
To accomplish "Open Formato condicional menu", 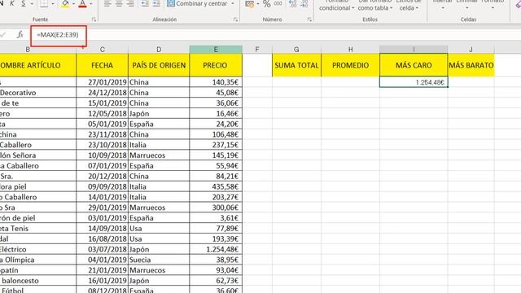I will pyautogui.click(x=336, y=6).
